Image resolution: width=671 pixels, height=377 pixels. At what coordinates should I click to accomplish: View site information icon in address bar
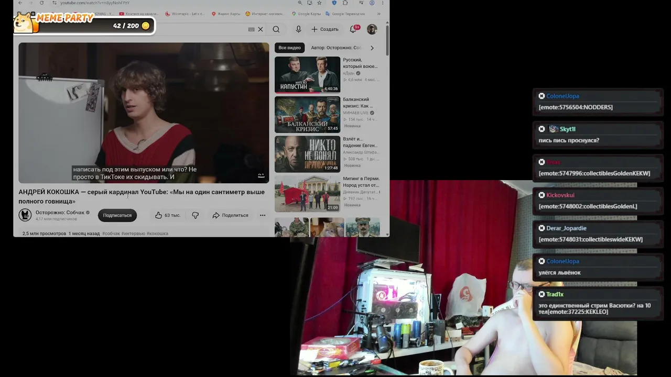click(55, 3)
